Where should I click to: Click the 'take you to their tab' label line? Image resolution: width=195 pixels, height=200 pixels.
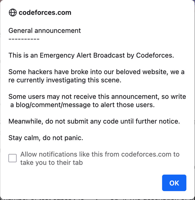tap(51, 162)
